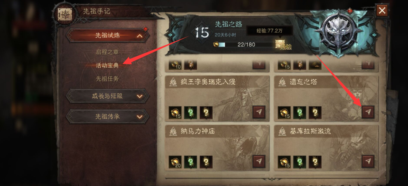Tap the 纳马力神庙 go-to arrow icon
This screenshot has height=186, width=408.
259,162
